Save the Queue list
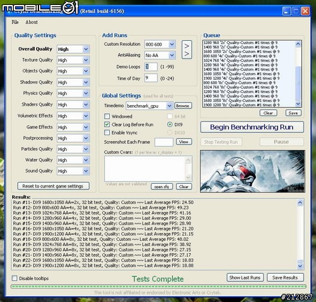The image size is (316, 302). (293, 113)
